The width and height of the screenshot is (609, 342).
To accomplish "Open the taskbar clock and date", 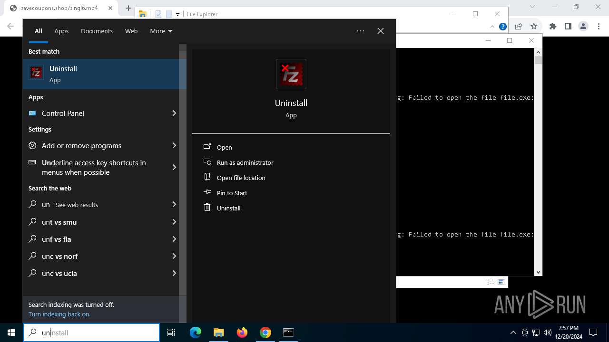I will 568,332.
